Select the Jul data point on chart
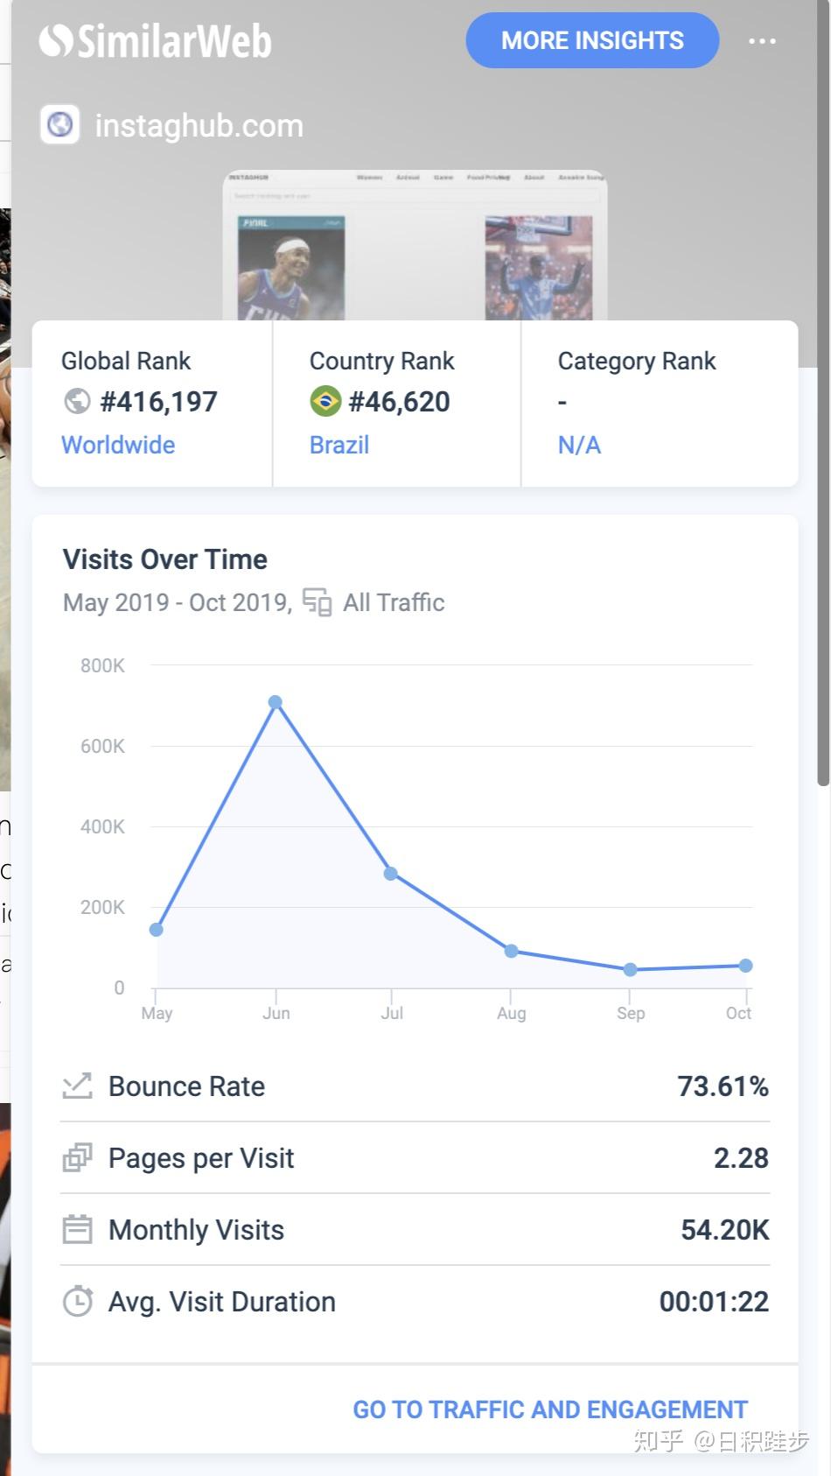Screen dimensions: 831x1476 391,874
